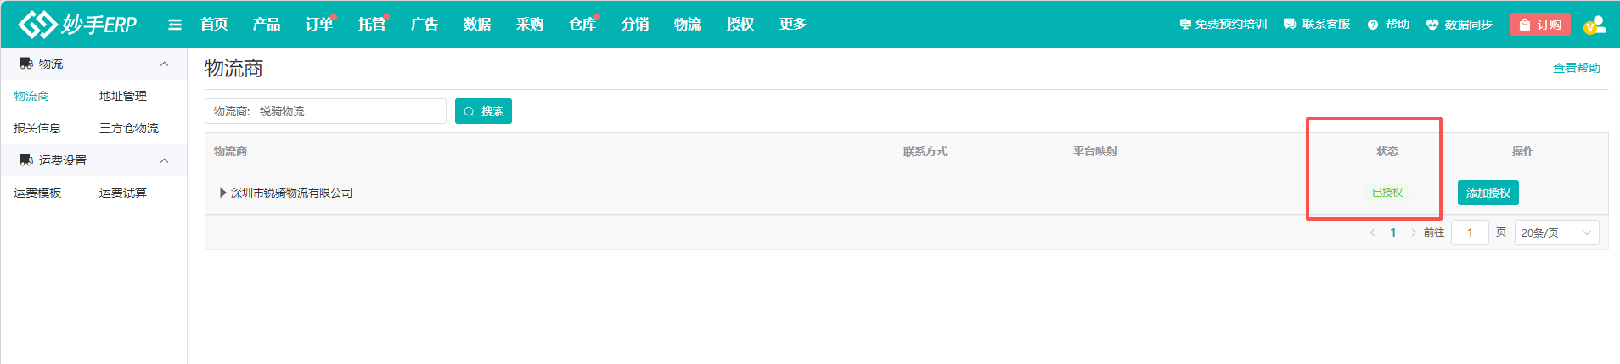This screenshot has width=1620, height=364.
Task: Select page number 1 in pagination
Action: tap(1393, 232)
